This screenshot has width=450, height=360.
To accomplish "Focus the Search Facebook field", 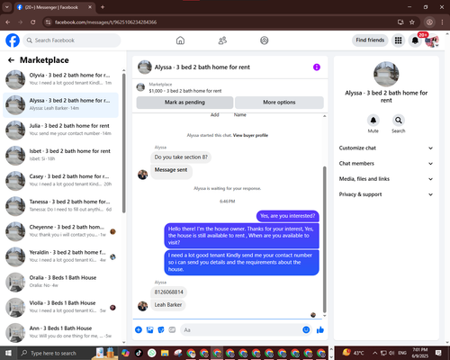I will point(72,40).
